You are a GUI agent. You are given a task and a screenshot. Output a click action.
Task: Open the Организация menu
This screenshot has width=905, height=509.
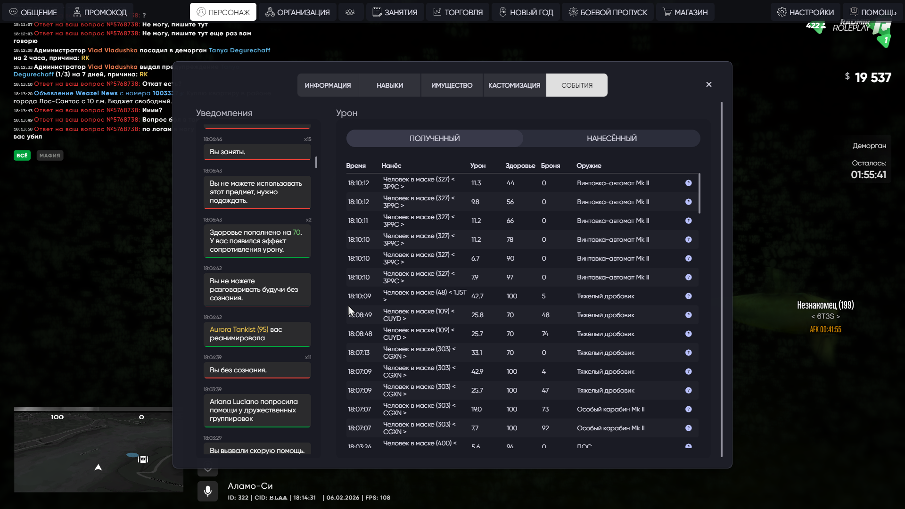[297, 12]
